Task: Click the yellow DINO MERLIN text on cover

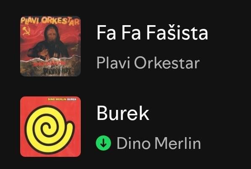Action: click(57, 99)
